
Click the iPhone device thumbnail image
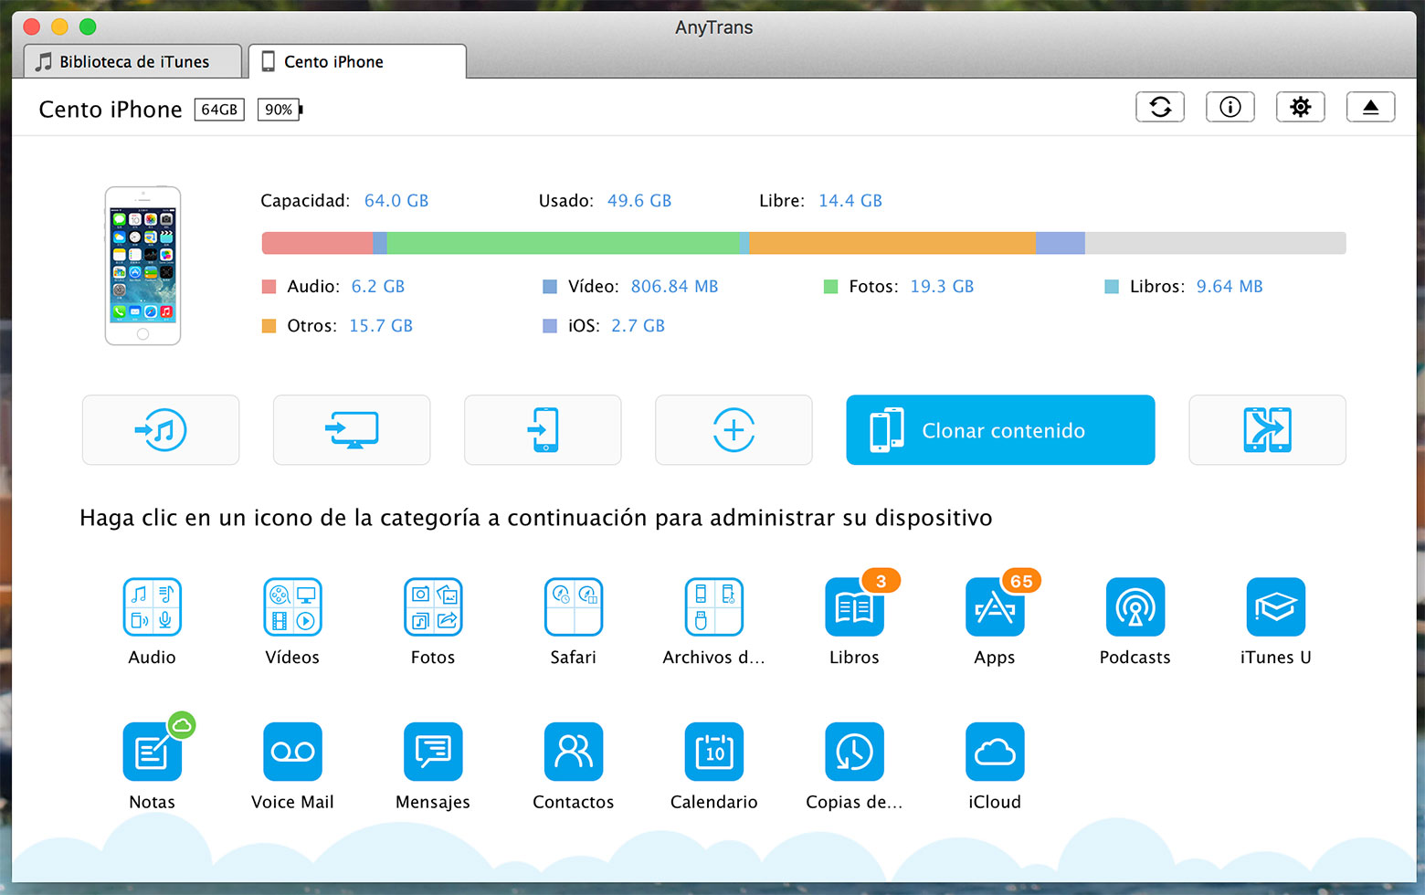pos(142,266)
